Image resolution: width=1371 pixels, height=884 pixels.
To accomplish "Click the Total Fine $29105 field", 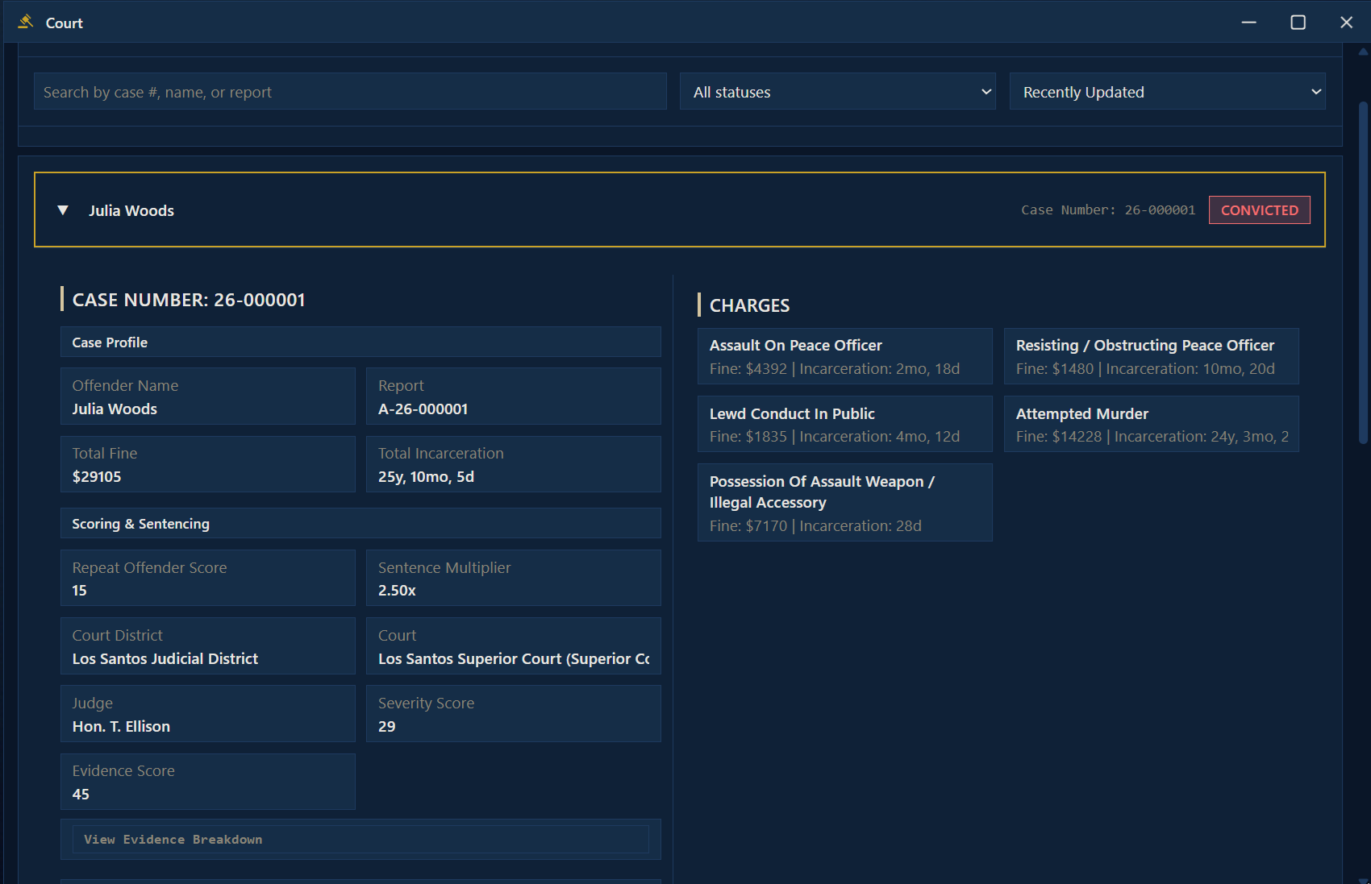I will click(207, 464).
